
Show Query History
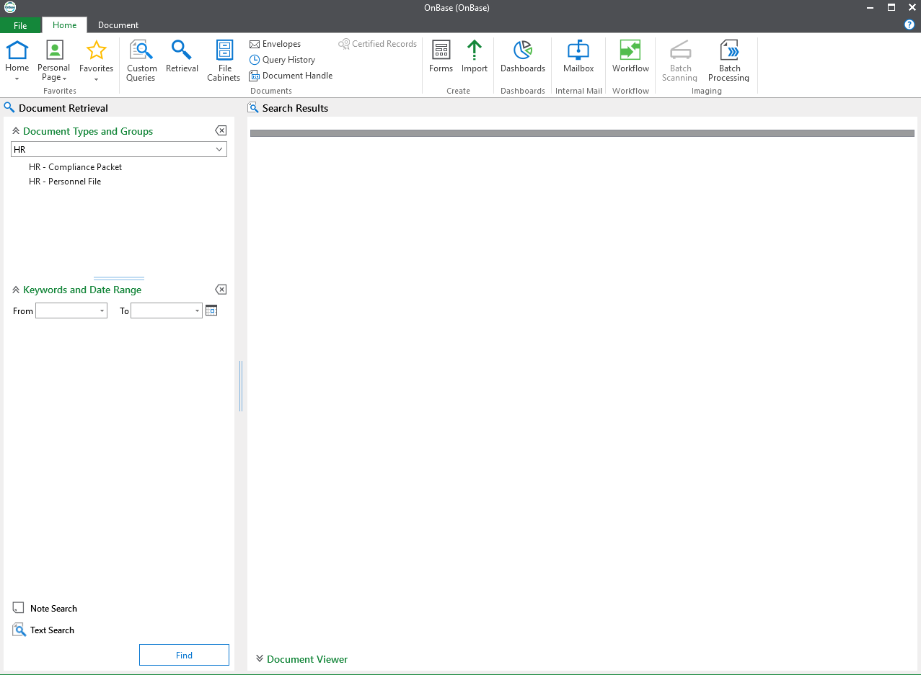tap(282, 60)
